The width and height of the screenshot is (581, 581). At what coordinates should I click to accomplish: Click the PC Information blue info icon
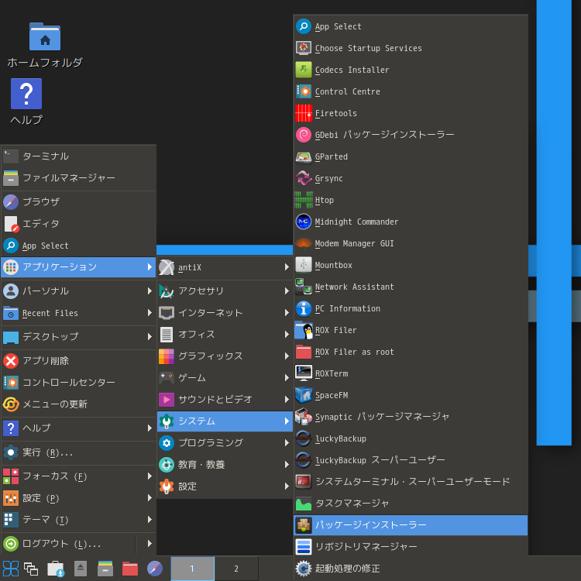tap(304, 308)
